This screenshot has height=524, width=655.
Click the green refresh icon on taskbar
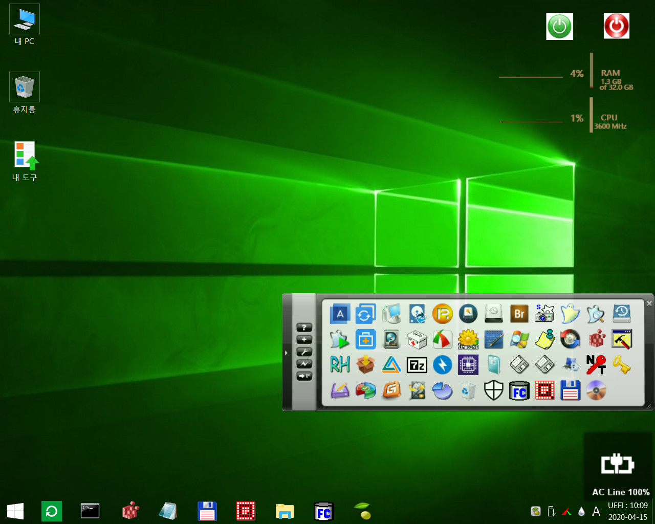coord(52,511)
